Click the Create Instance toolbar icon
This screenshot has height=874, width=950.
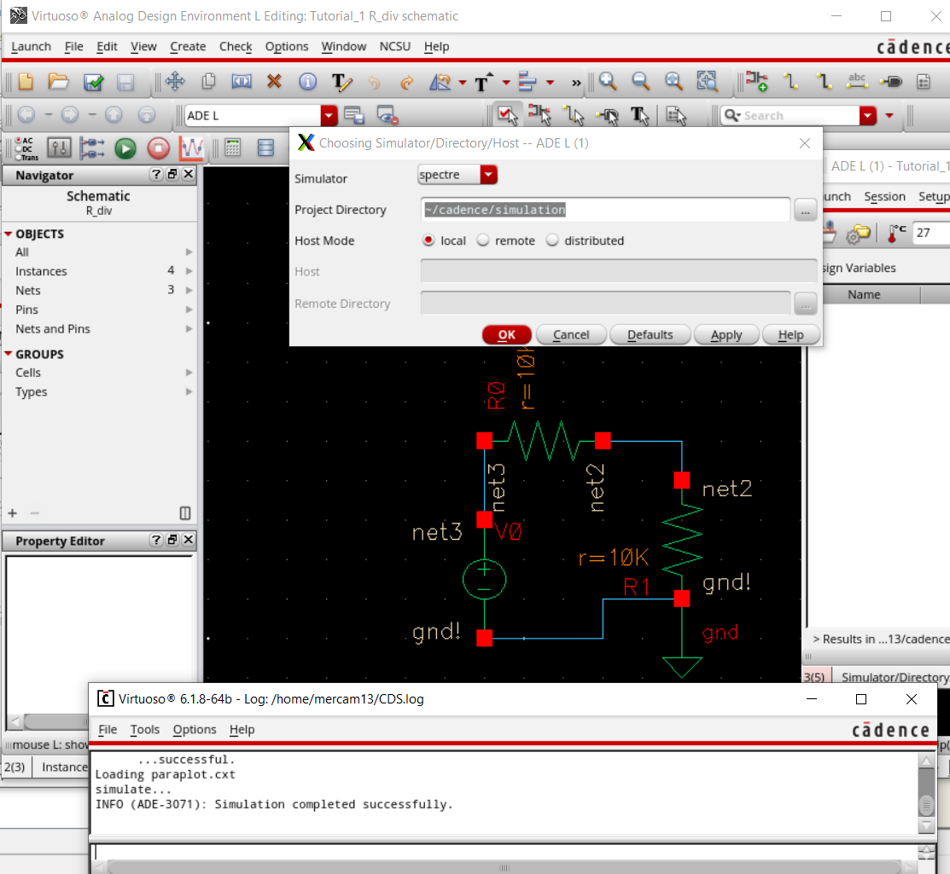756,82
